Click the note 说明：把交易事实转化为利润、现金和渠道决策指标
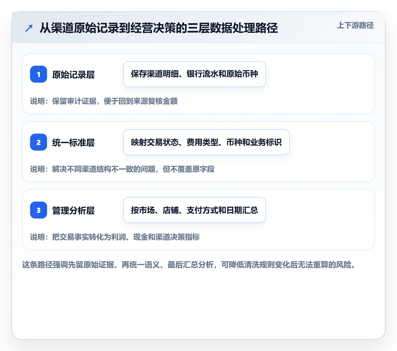The width and height of the screenshot is (397, 351). (x=115, y=237)
